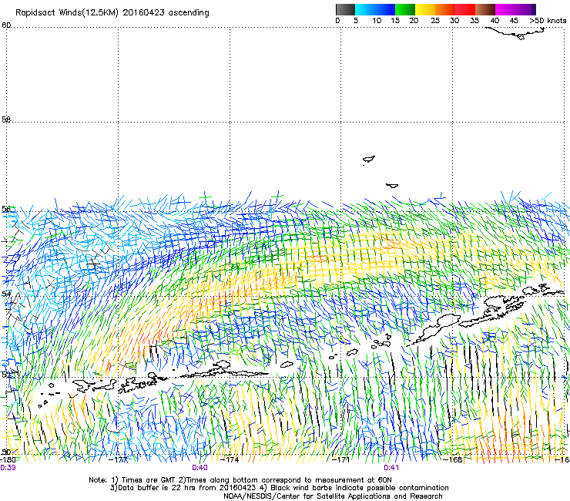Click the purple time stamp '0:39'
Viewport: 570px width, 501px height.
tap(8, 468)
